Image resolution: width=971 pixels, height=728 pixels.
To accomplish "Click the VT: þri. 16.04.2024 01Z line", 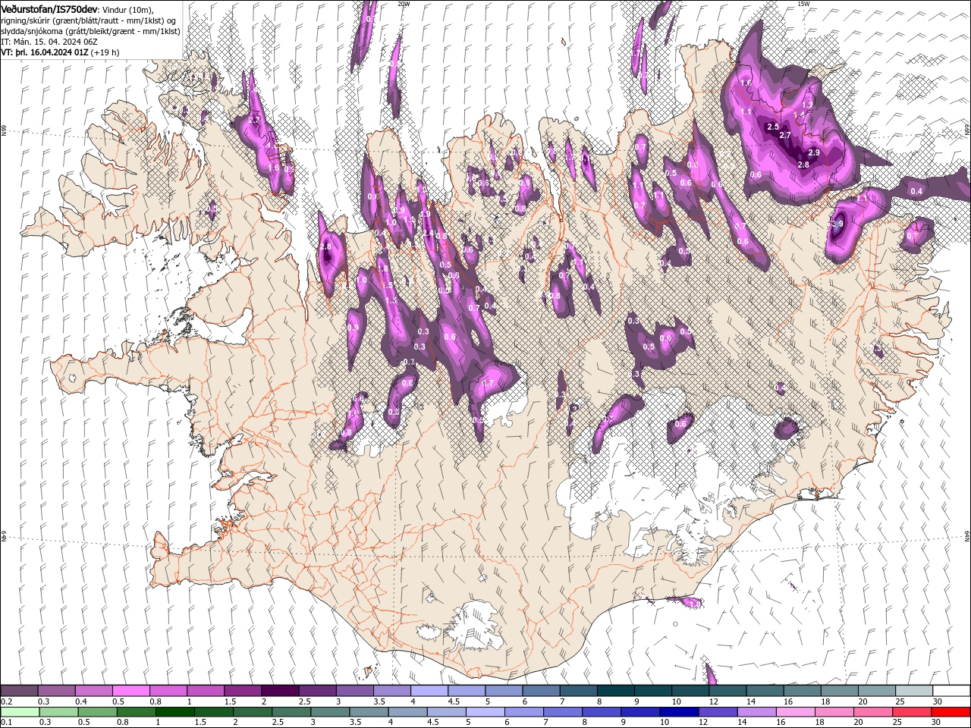I will pyautogui.click(x=61, y=52).
